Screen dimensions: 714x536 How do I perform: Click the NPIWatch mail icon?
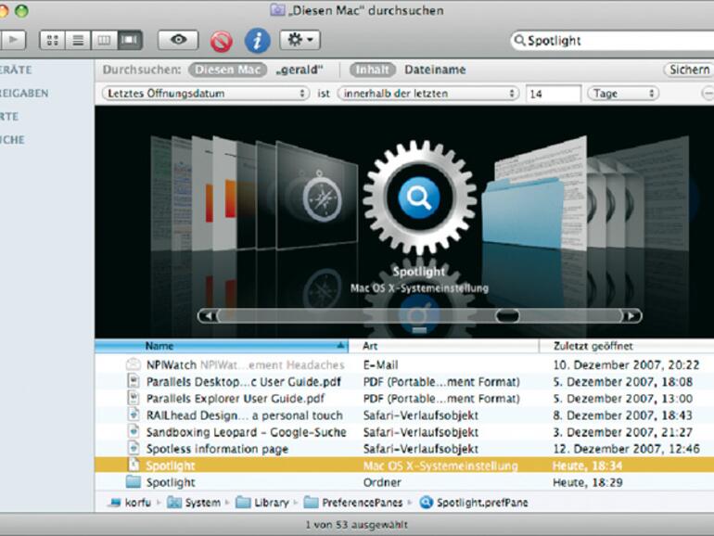point(134,364)
